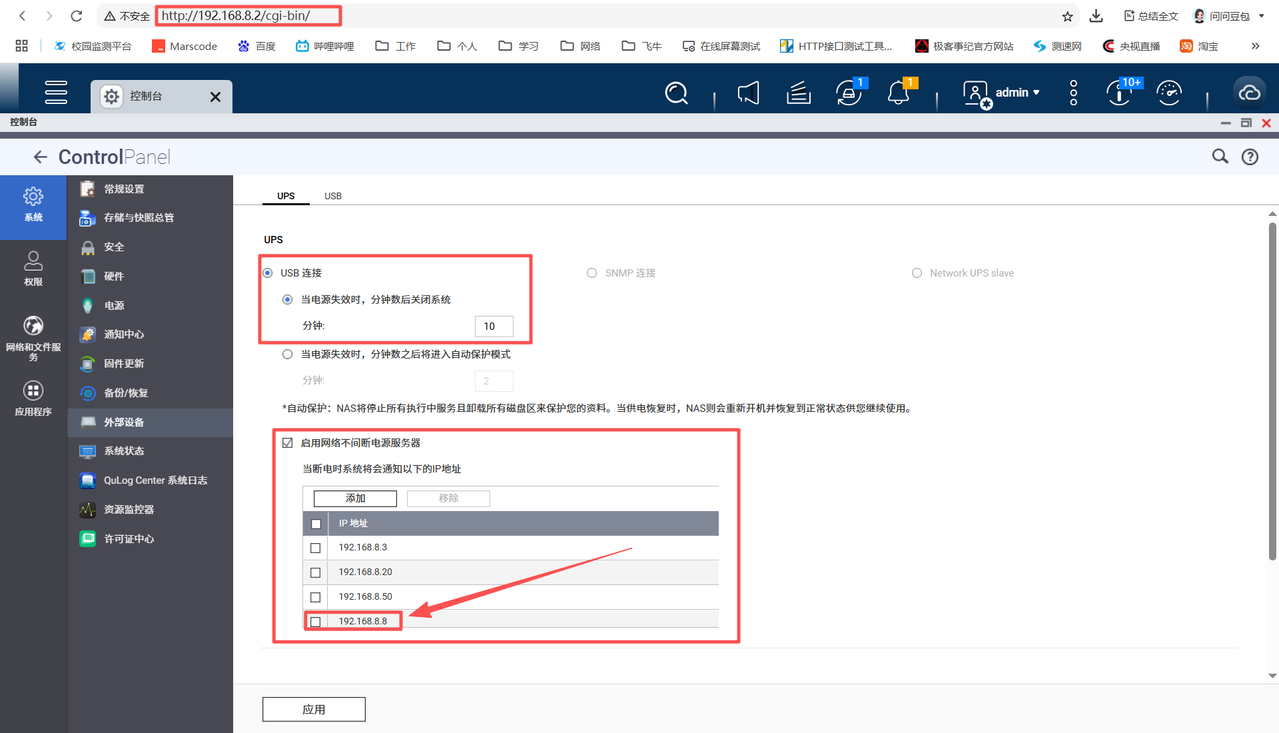The width and height of the screenshot is (1279, 733).
Task: Switch to the USB tab
Action: pos(332,196)
